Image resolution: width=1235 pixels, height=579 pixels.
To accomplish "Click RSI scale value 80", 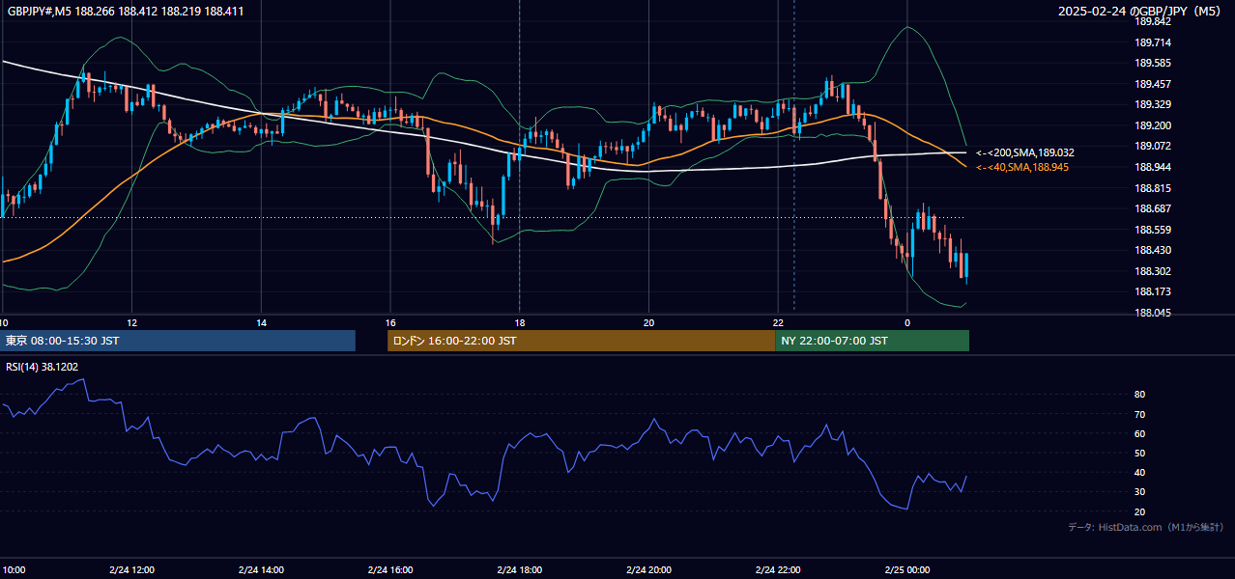I will coord(1140,395).
